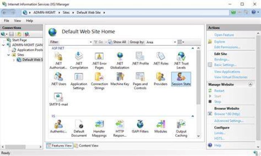The width and height of the screenshot is (261, 156).
Task: Select the Connection Strings icon
Action: coord(99,81)
